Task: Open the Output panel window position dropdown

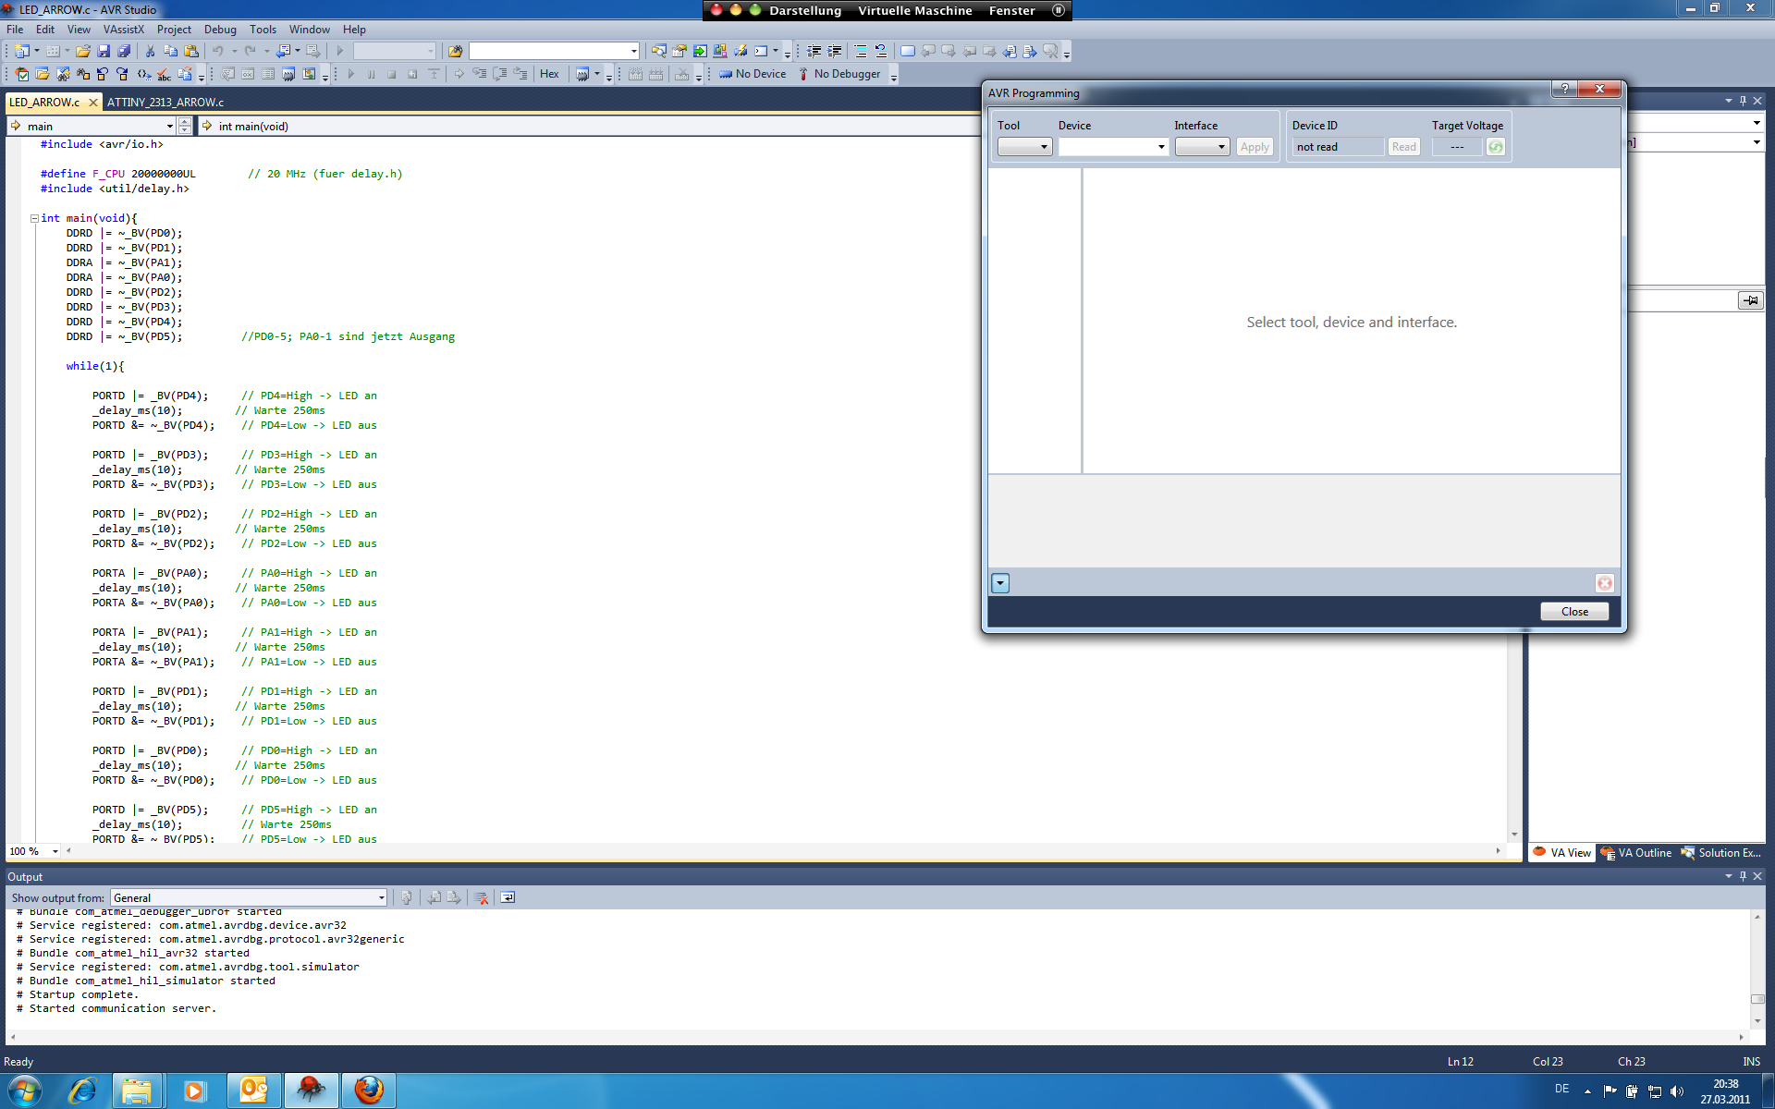Action: click(1728, 876)
